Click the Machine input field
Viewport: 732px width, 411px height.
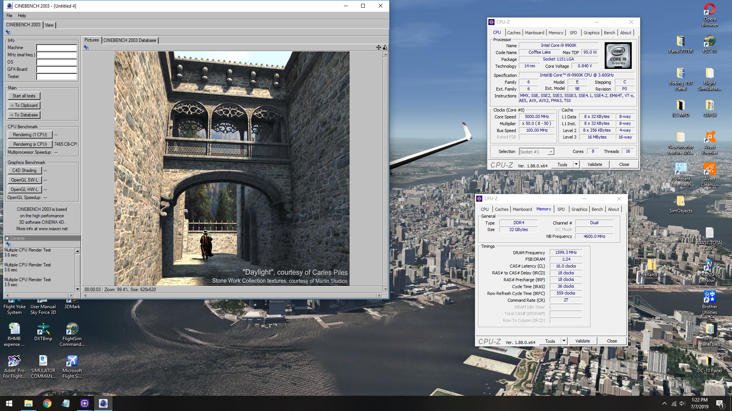pos(56,48)
